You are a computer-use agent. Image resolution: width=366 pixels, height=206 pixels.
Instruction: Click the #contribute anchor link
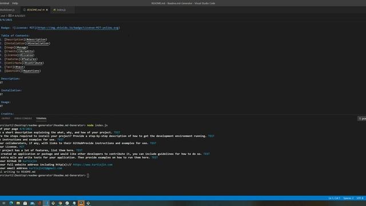point(34,63)
